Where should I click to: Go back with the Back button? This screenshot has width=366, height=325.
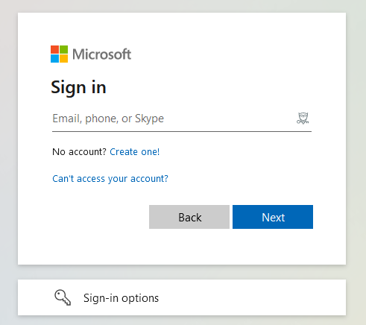point(189,217)
